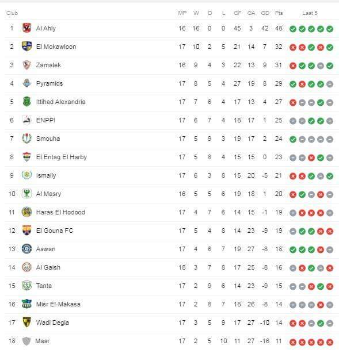
Task: Click the Haras El Hodood team name
Action: pos(60,212)
